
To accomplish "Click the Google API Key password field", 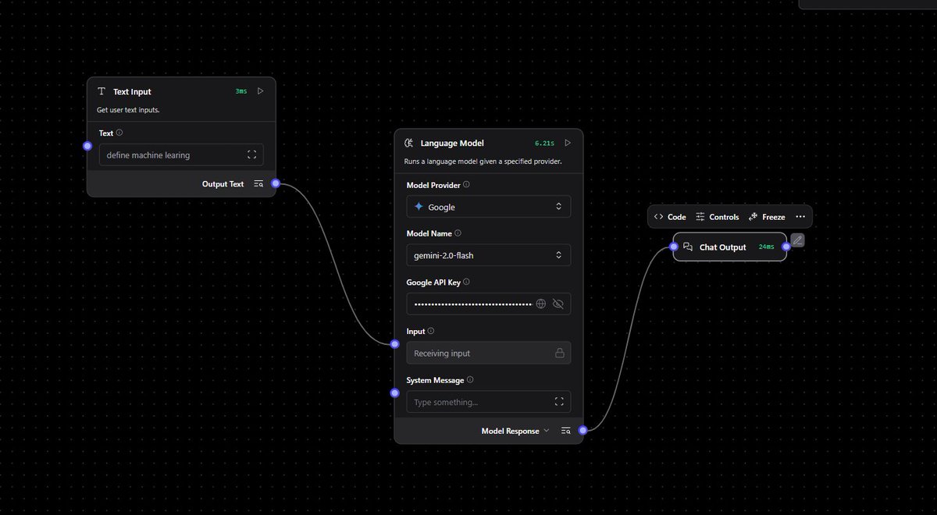I will coord(489,304).
